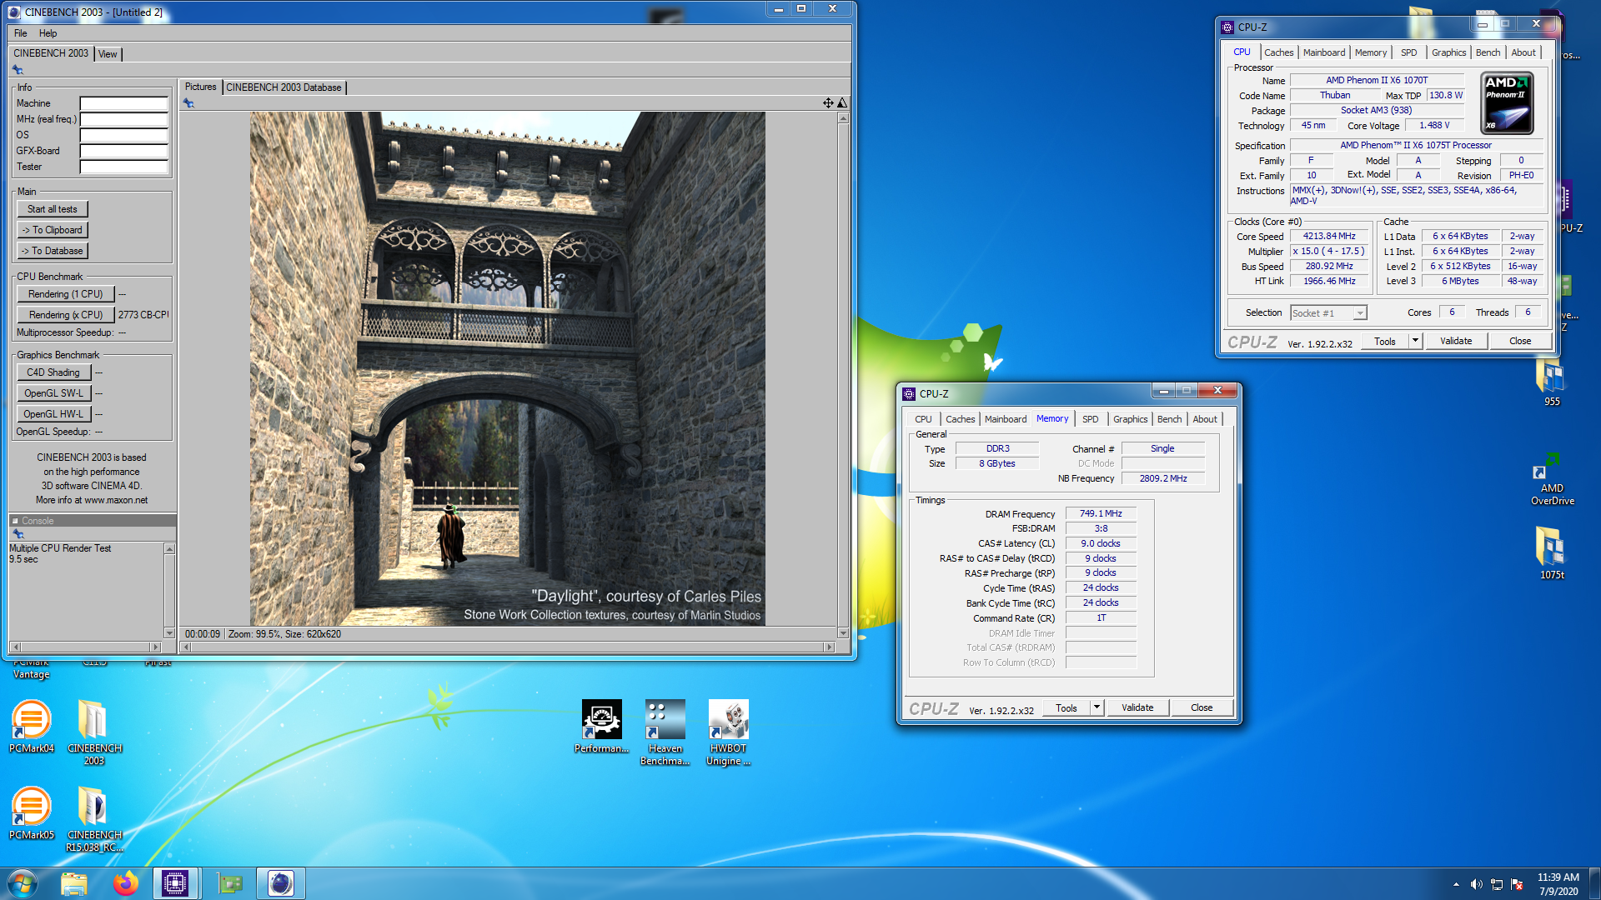Image resolution: width=1601 pixels, height=900 pixels.
Task: Click the pin icon under the Pictures tab
Action: tap(189, 103)
